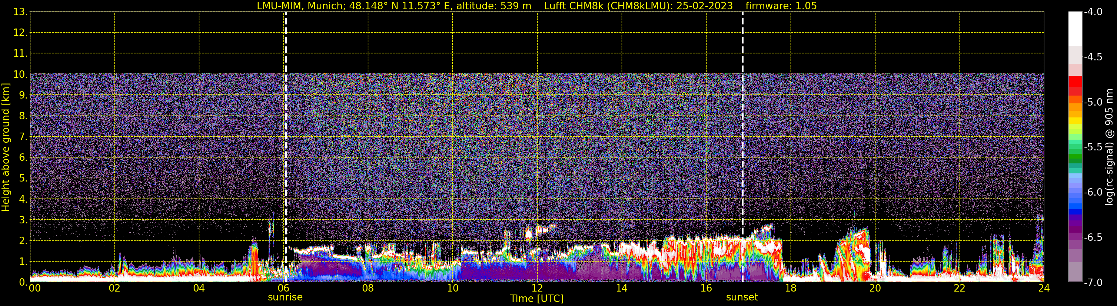Click the height axis tick label '8.'
The width and height of the screenshot is (1117, 306).
click(x=23, y=116)
